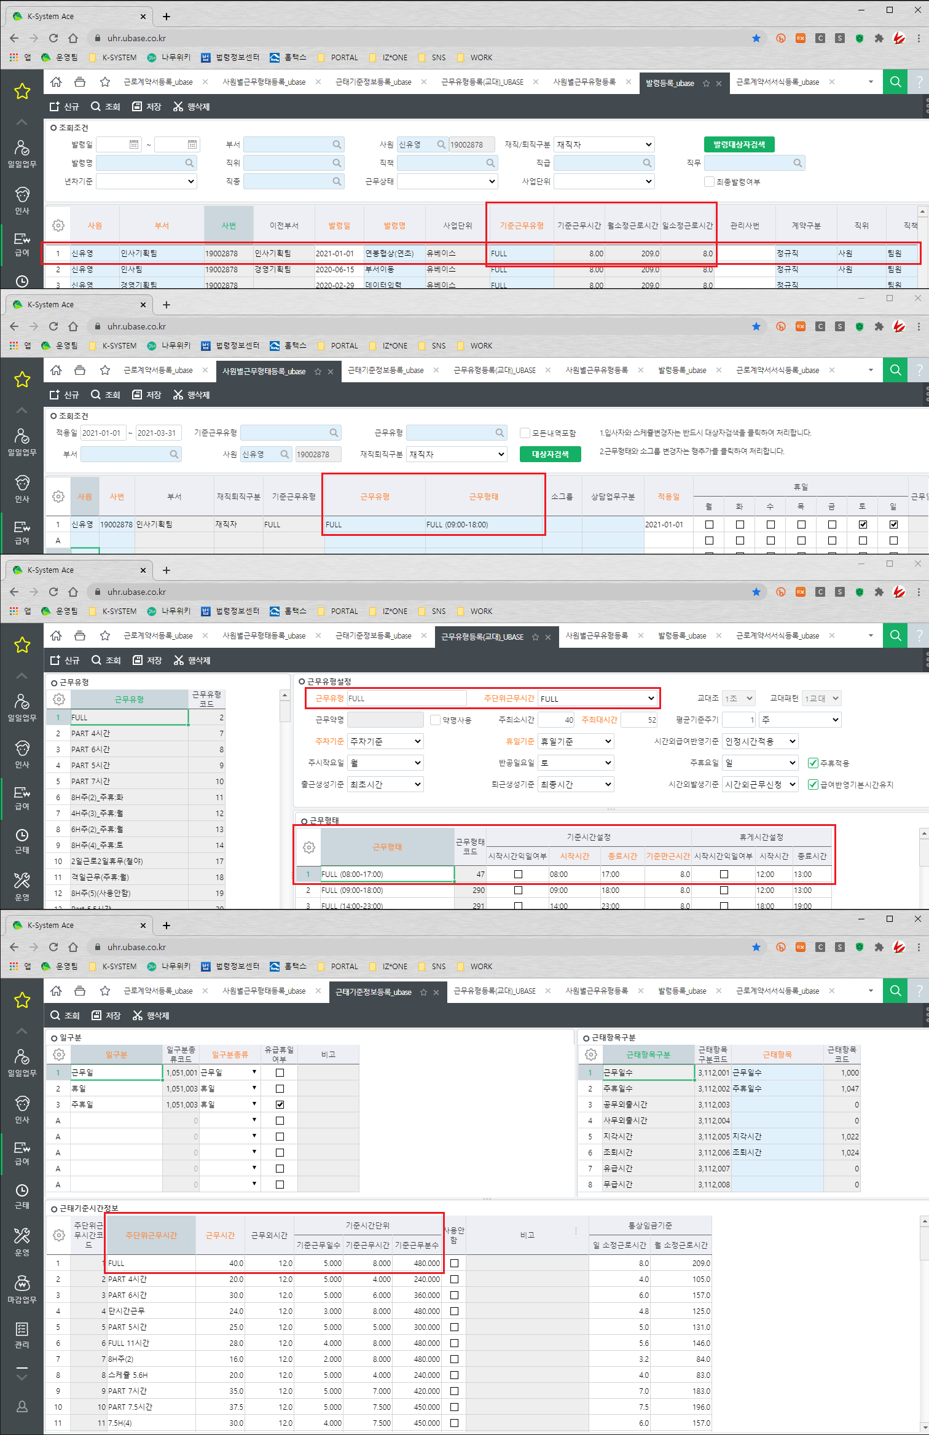The height and width of the screenshot is (1435, 929).
Task: Check 사용안함 box for FULL row
Action: coord(454,1263)
